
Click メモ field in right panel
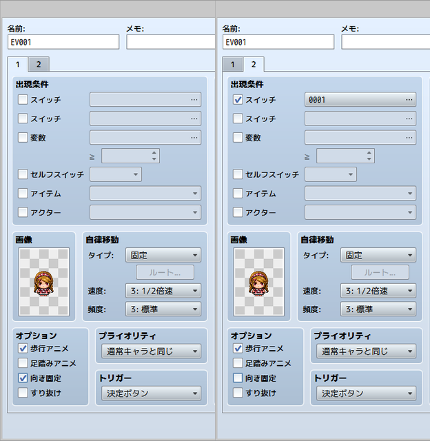(x=386, y=42)
